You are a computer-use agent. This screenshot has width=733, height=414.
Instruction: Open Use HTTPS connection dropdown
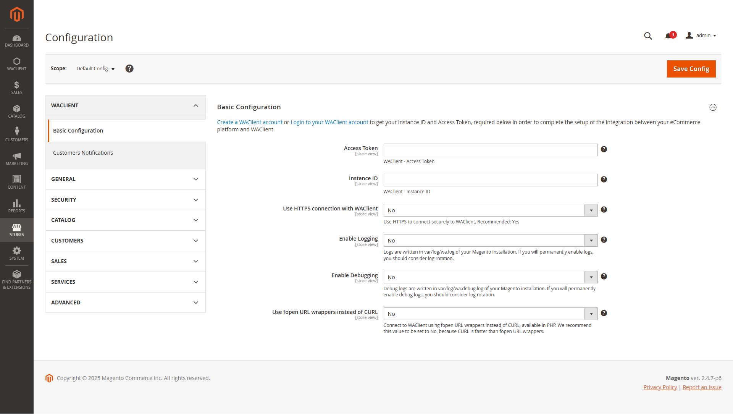pyautogui.click(x=490, y=210)
